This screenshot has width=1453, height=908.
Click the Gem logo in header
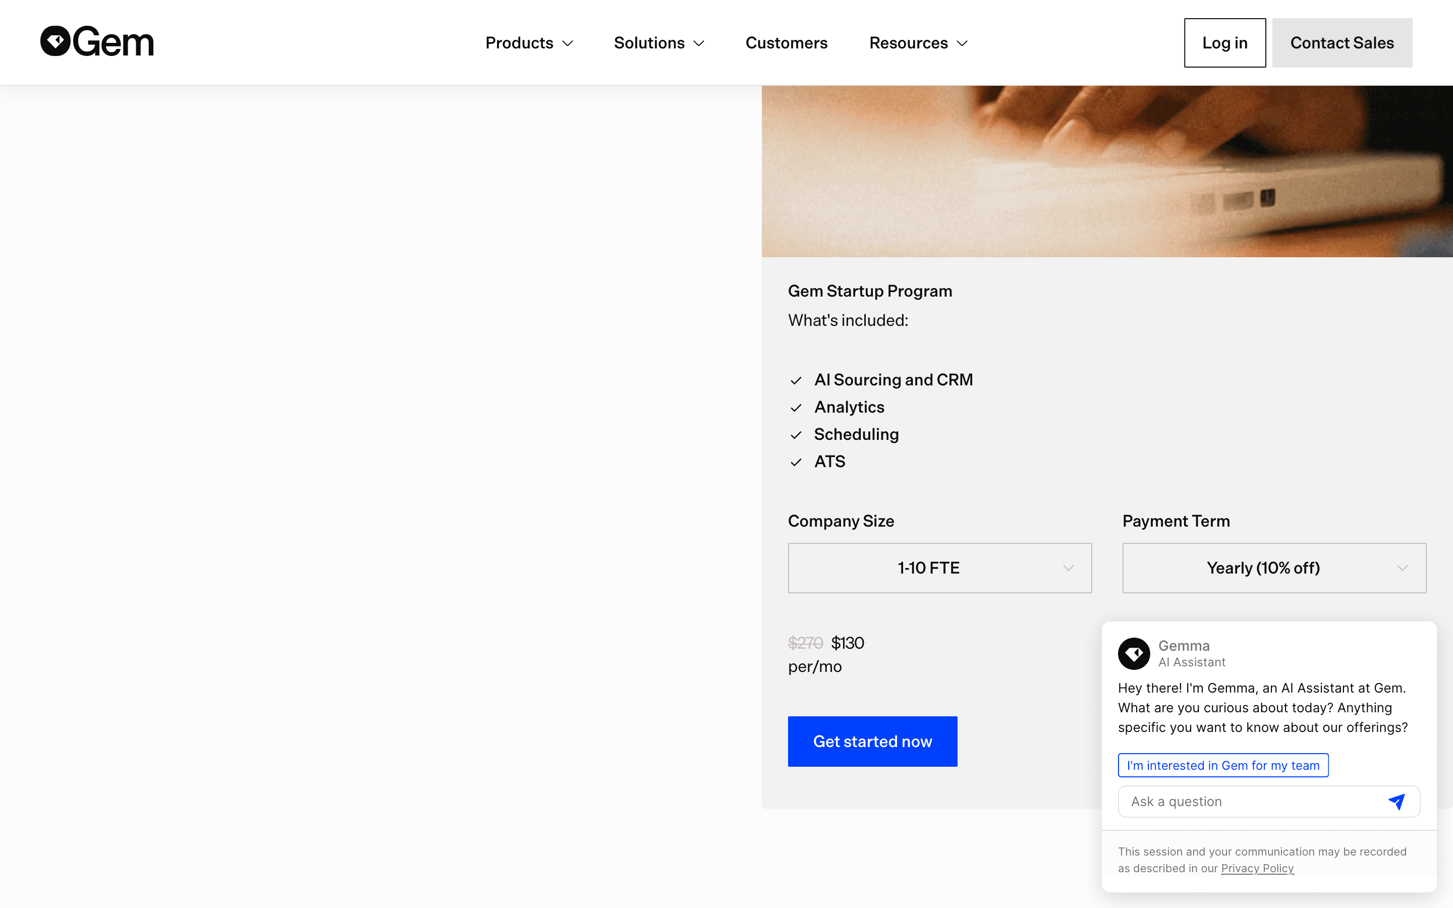point(97,41)
